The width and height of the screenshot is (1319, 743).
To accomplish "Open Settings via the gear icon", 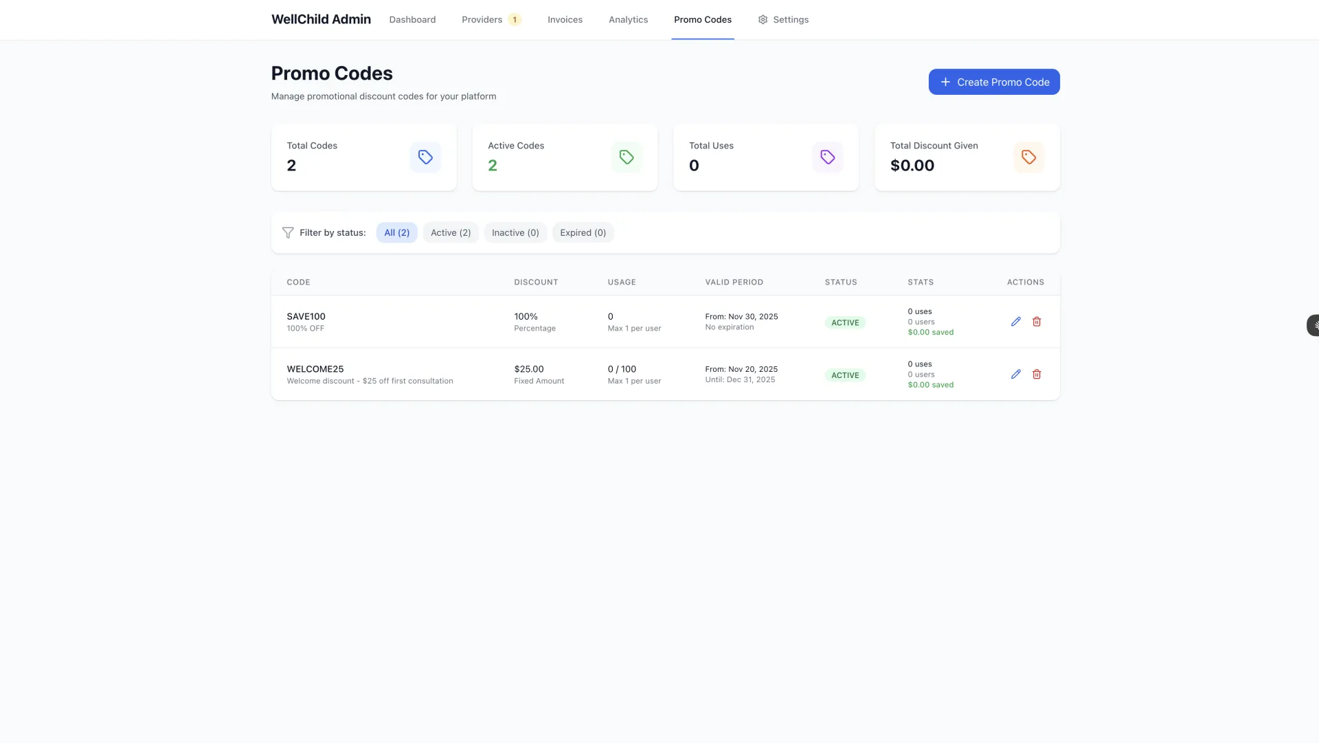I will (x=763, y=20).
